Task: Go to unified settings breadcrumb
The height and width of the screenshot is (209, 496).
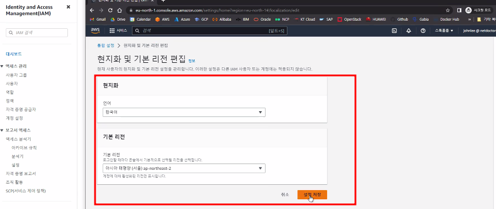Action: (105, 45)
